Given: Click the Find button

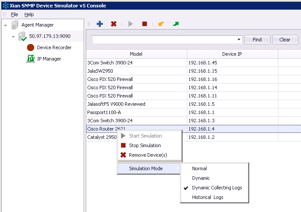Looking at the screenshot, I should tap(257, 40).
